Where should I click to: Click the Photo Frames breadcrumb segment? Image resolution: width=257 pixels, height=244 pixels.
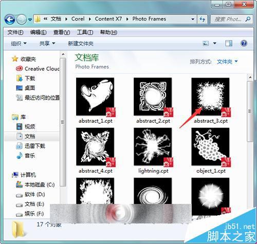click(149, 19)
